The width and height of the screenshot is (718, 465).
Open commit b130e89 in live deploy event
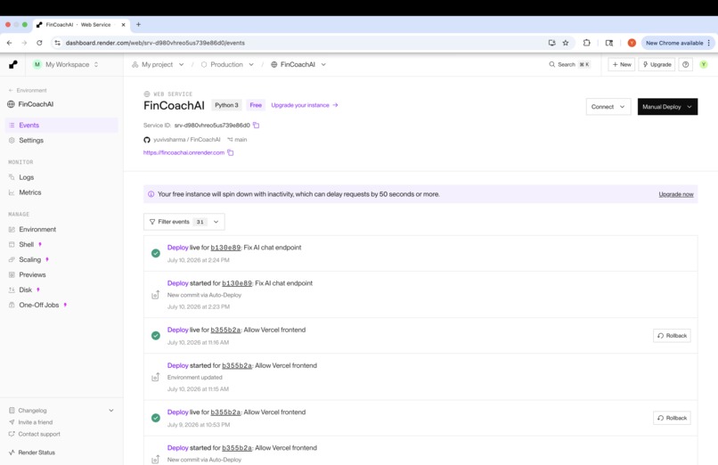tap(225, 248)
